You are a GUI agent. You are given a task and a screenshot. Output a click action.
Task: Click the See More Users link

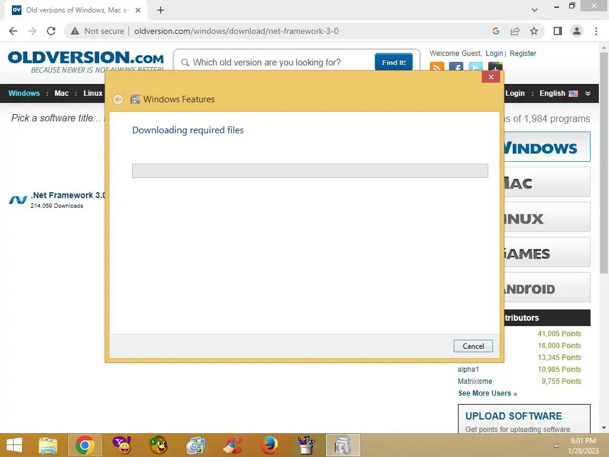pos(488,393)
